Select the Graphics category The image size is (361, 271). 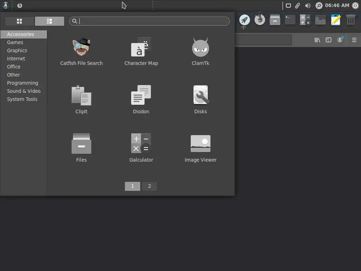click(24, 50)
